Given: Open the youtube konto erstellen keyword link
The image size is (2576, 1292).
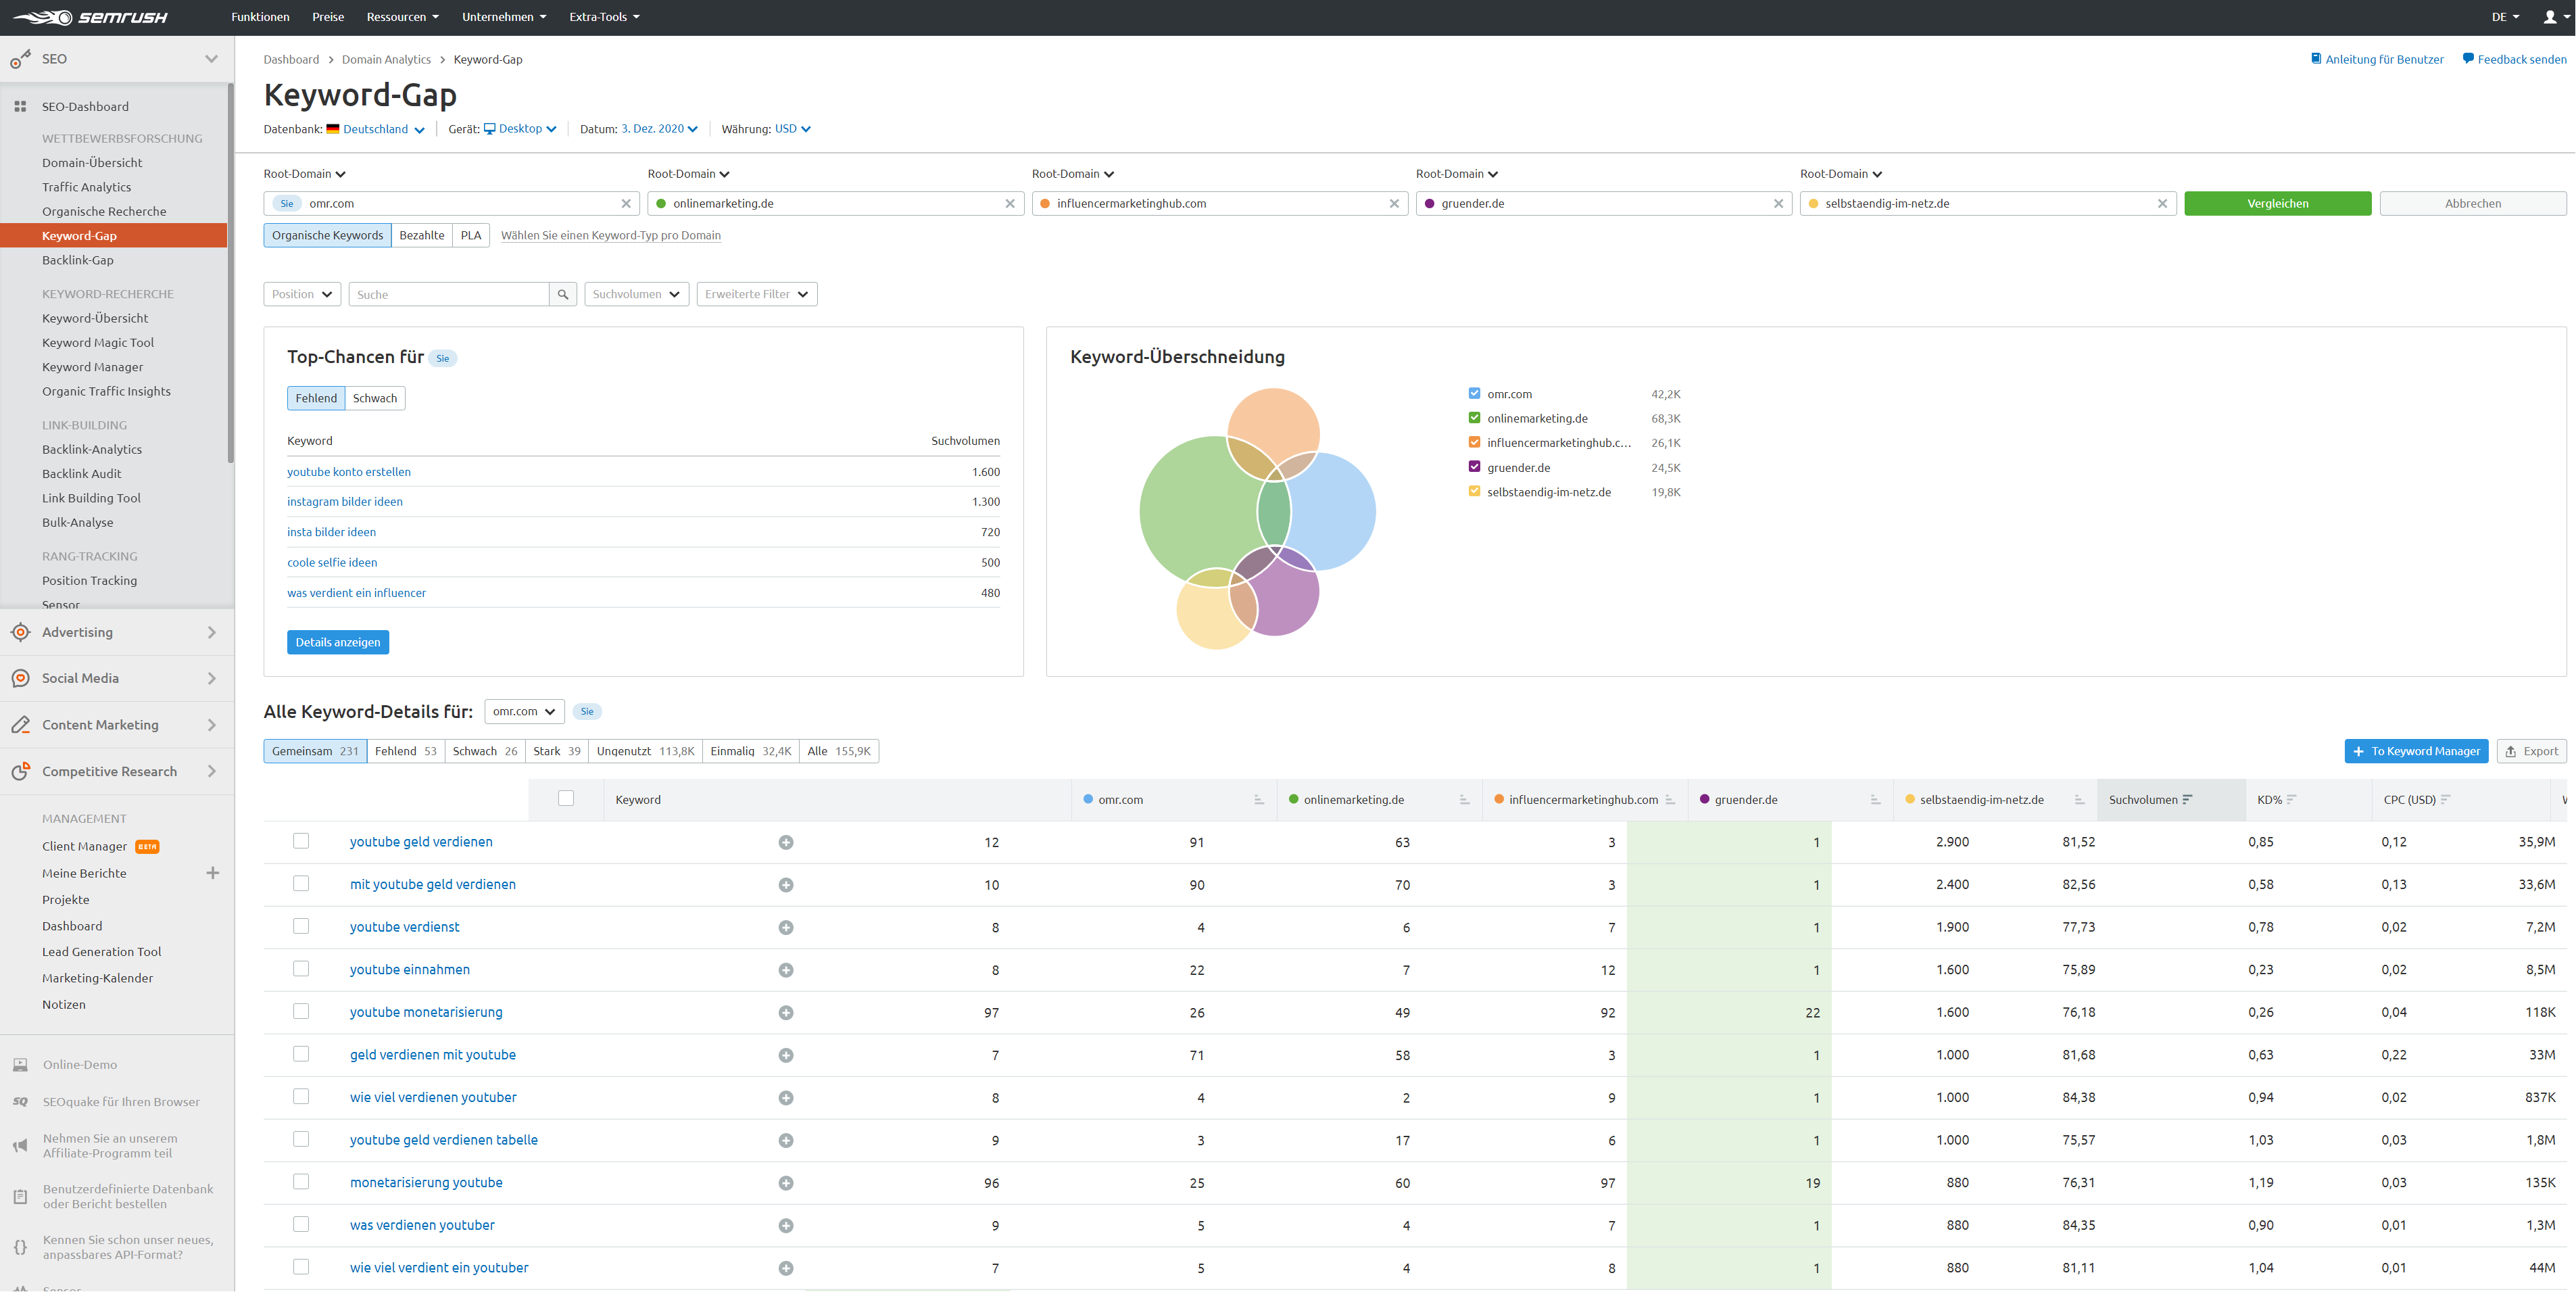Looking at the screenshot, I should pyautogui.click(x=348, y=472).
